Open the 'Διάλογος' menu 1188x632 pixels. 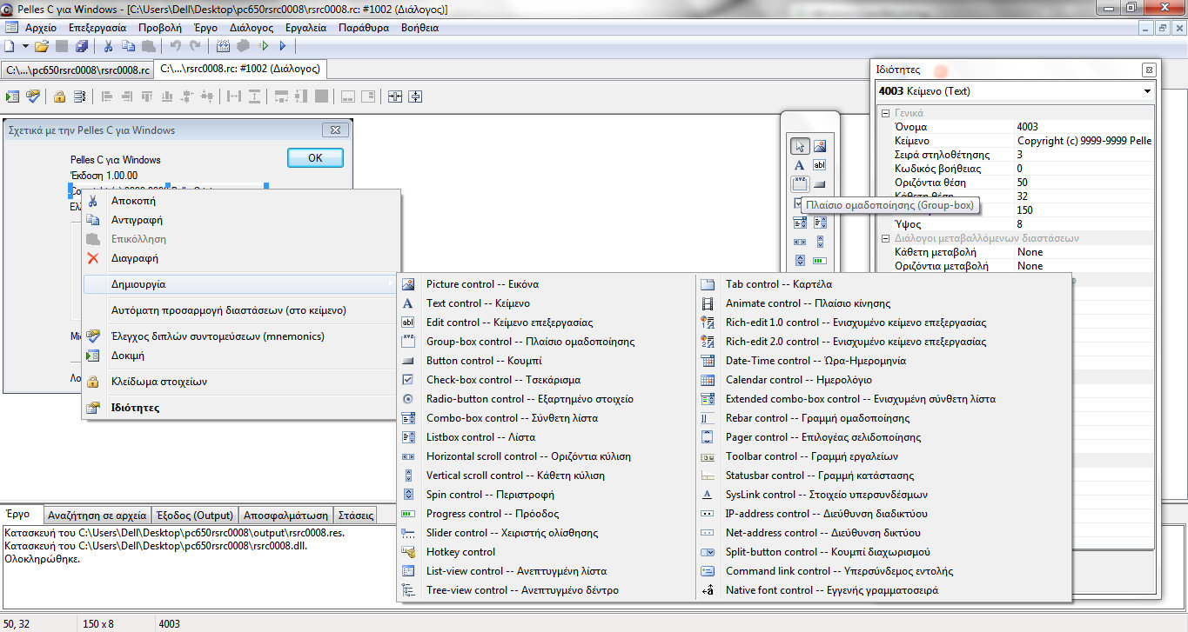click(252, 28)
